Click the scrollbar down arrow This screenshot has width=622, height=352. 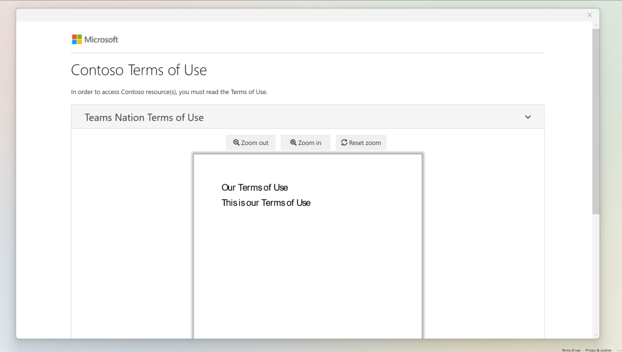(596, 334)
